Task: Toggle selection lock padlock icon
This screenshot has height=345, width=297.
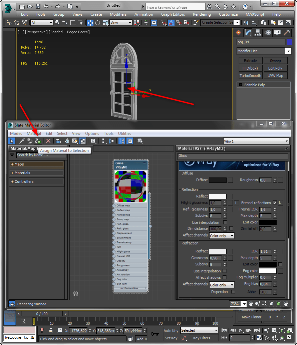Action: tap(51, 330)
